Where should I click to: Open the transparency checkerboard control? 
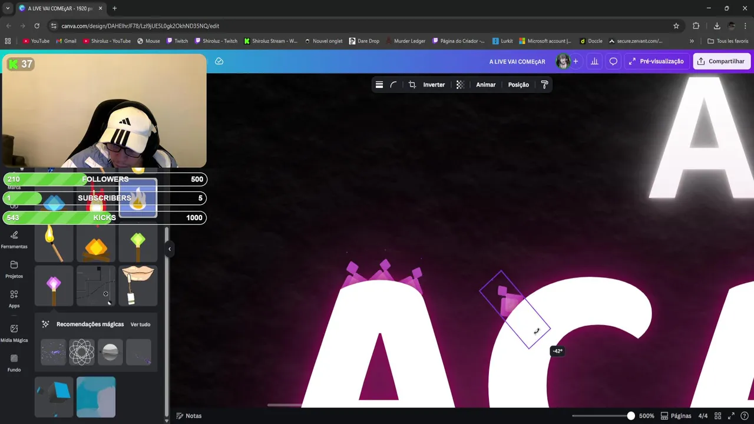pyautogui.click(x=460, y=85)
